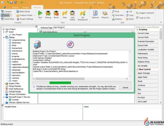Click the right arrow of log scrollbar

pos(127,79)
